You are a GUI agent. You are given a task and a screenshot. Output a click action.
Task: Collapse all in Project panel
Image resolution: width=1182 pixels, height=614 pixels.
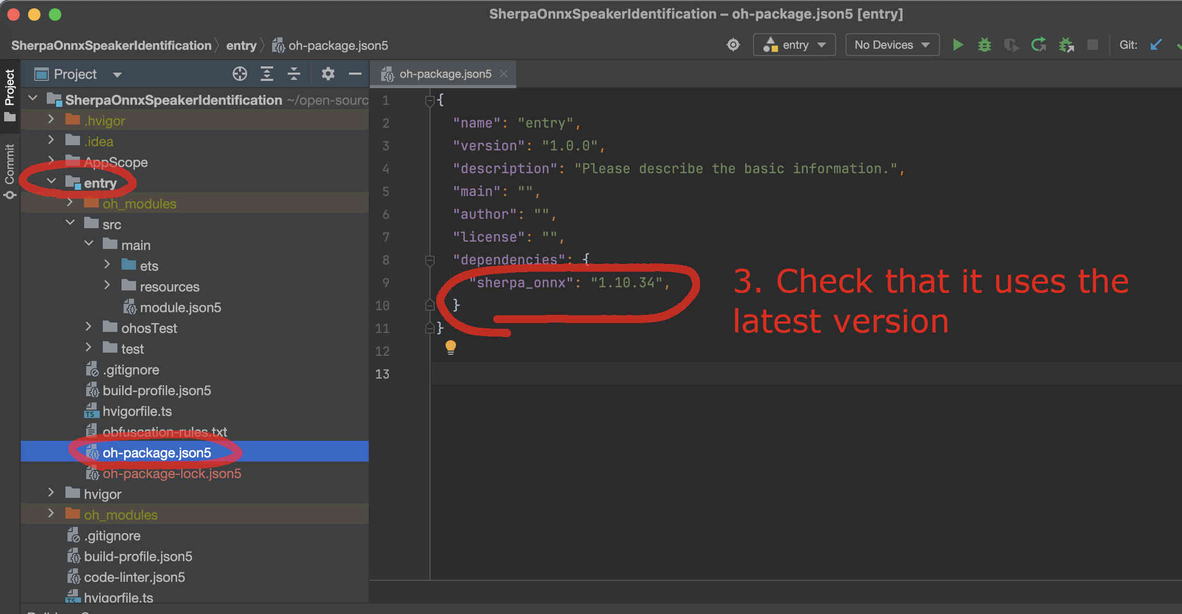point(293,74)
